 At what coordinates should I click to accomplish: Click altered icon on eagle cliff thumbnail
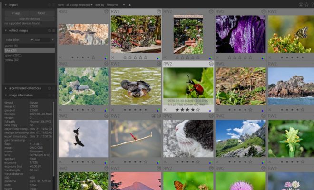[107, 11]
